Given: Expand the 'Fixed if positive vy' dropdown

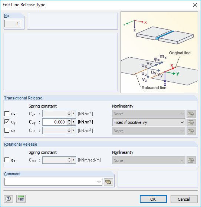Looking at the screenshot, I should coord(149,122).
